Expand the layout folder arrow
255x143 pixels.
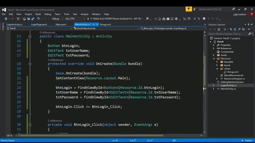217,65
